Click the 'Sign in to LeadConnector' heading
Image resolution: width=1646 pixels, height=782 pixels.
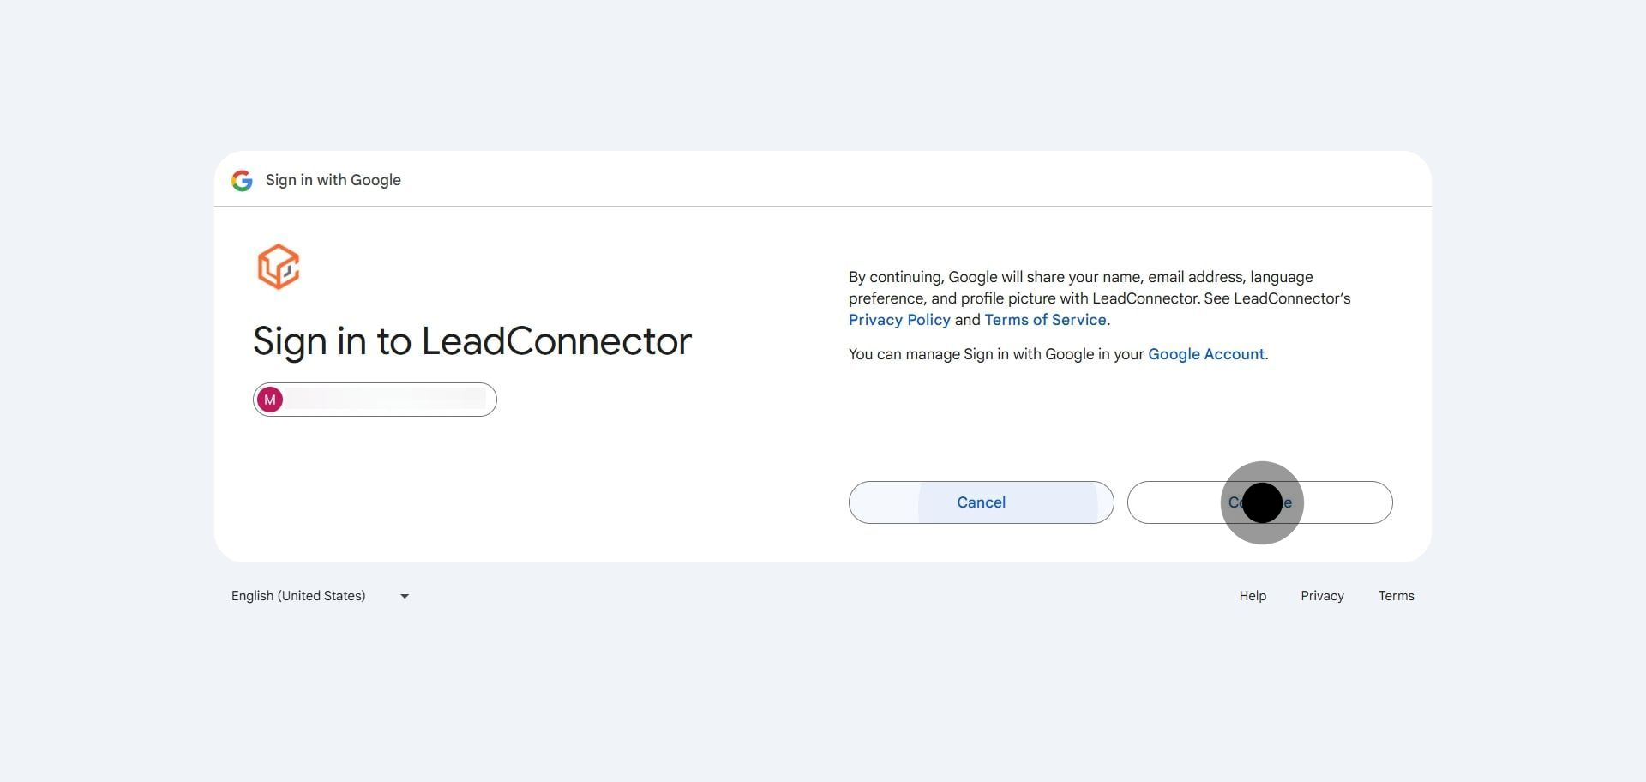tap(472, 341)
